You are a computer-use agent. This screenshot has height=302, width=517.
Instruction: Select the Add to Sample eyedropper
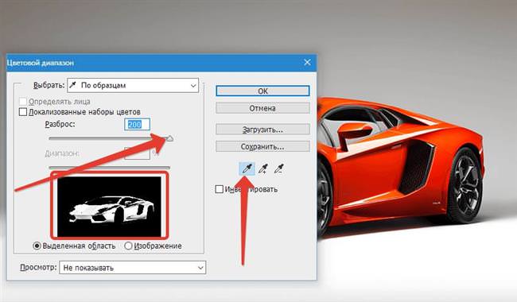point(262,169)
